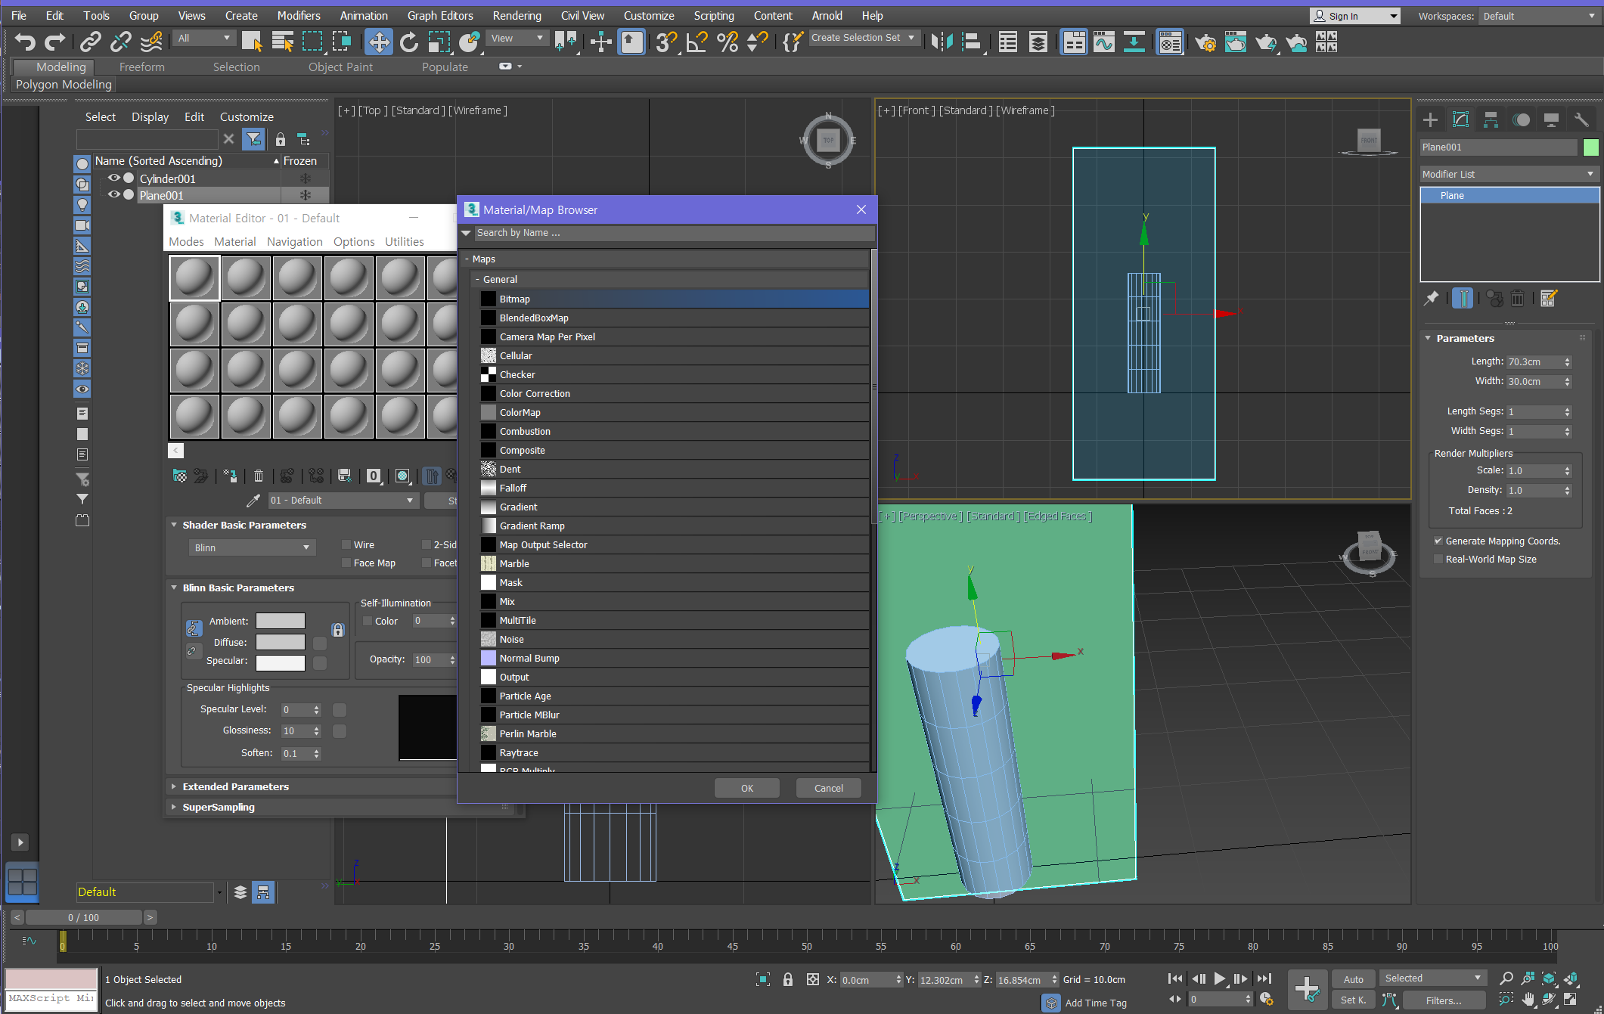Click the Mirror tool icon
Screen dimensions: 1604x1014
point(942,42)
